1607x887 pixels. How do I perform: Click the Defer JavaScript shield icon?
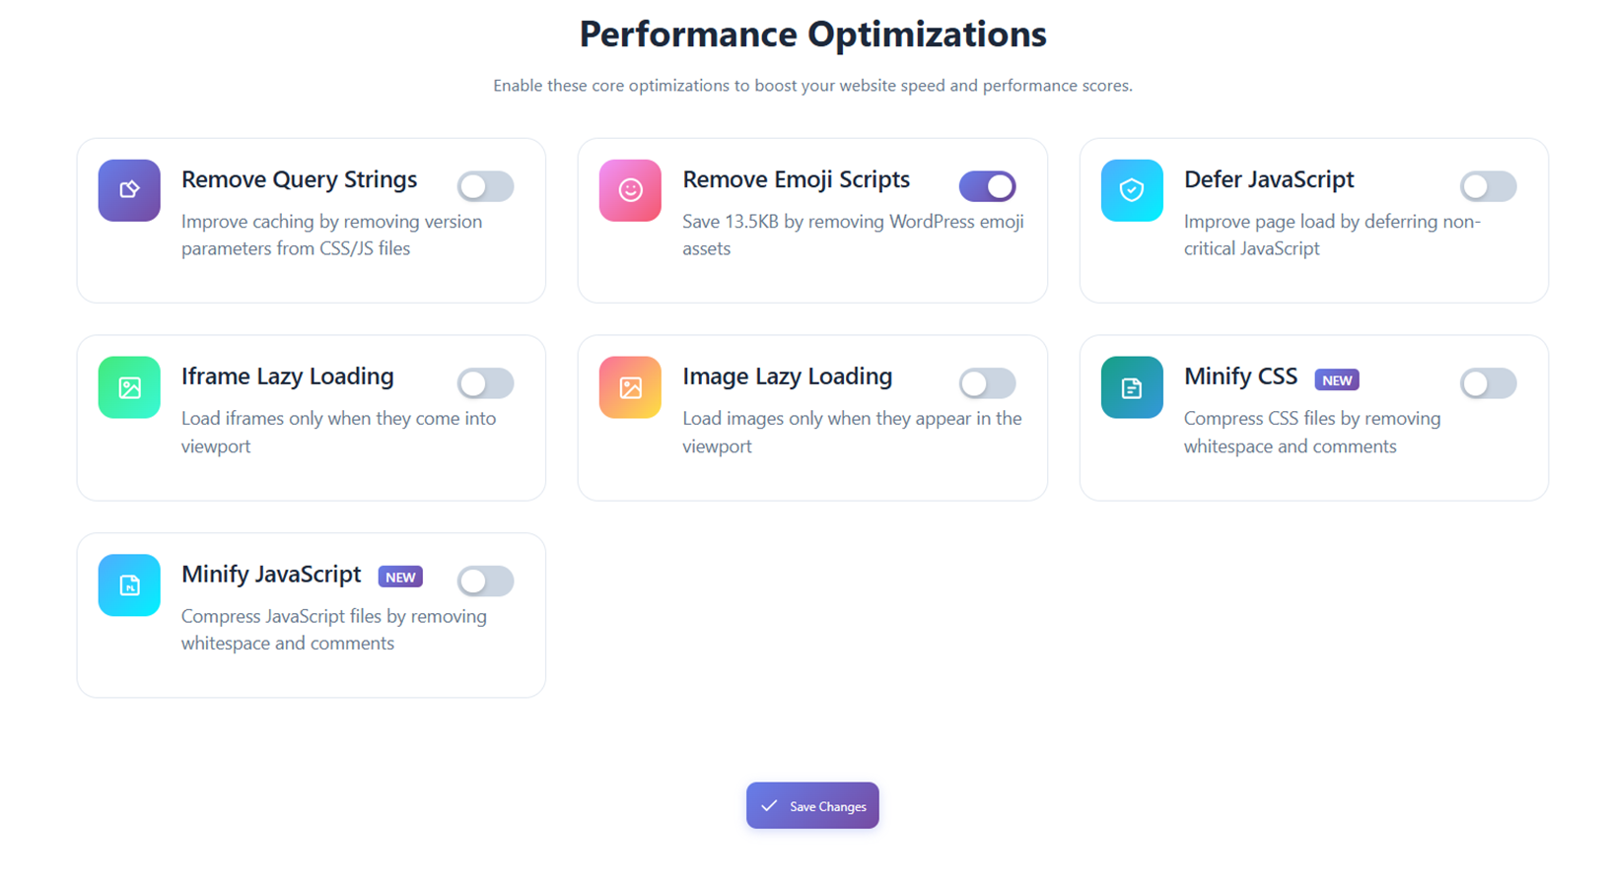[1132, 190]
